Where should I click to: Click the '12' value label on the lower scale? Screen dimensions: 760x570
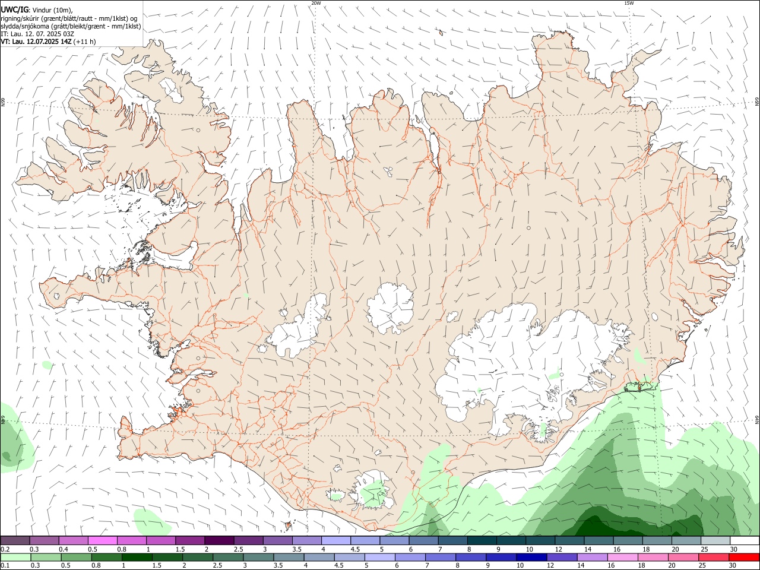(550, 566)
